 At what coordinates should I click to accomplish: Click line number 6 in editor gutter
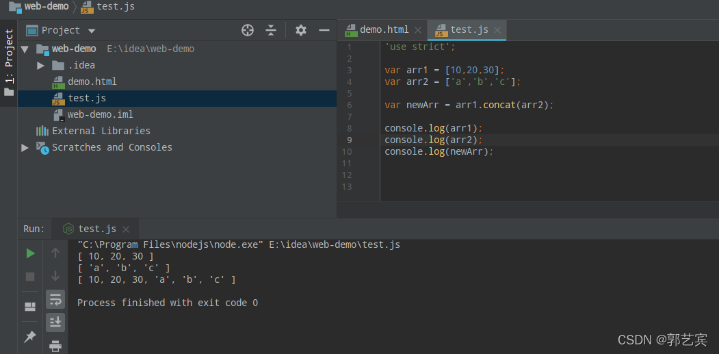coord(350,105)
